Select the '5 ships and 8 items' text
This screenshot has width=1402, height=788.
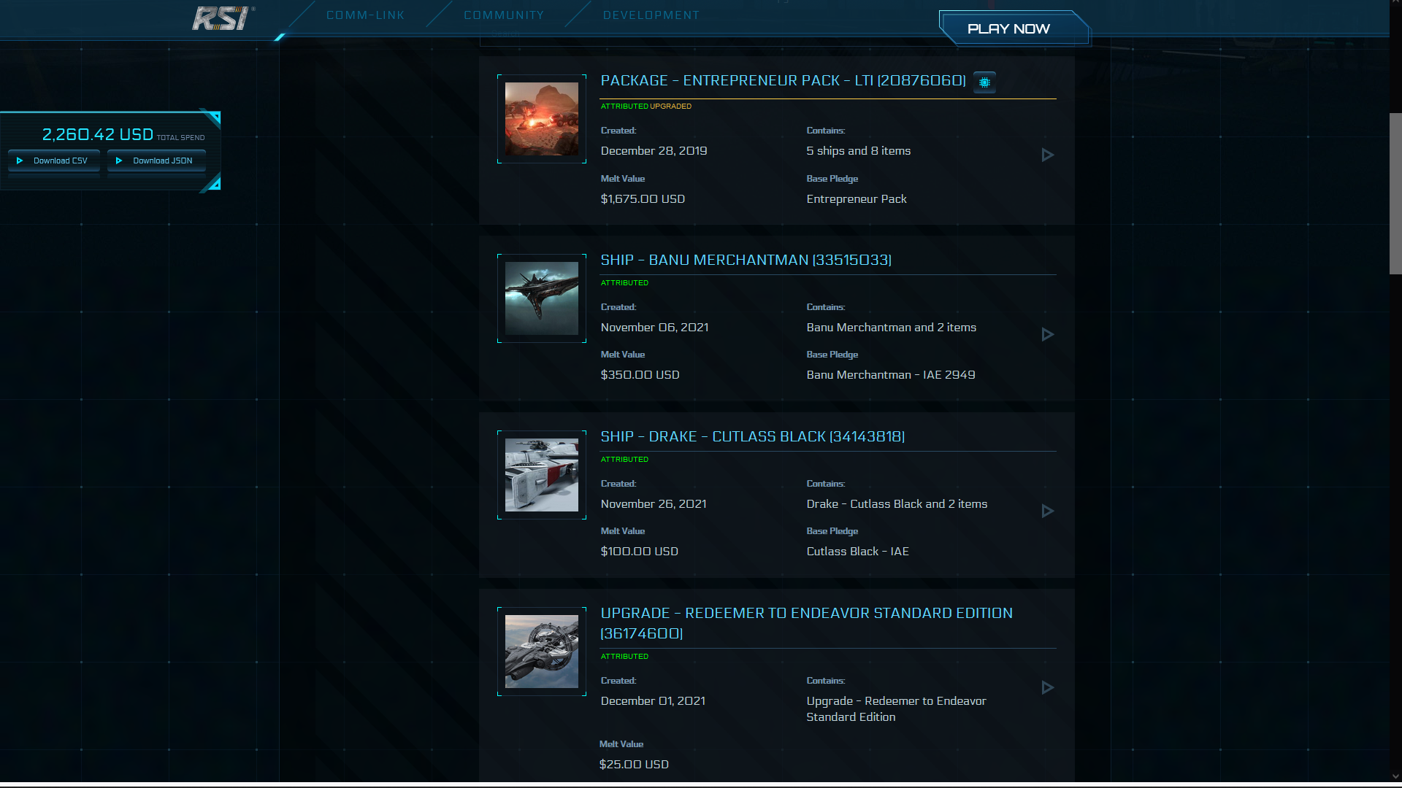[x=858, y=151]
